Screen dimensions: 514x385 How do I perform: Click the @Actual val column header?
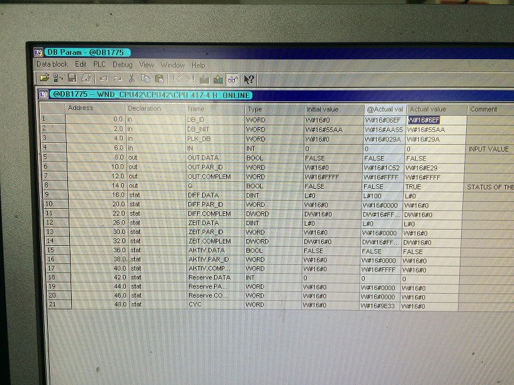385,109
